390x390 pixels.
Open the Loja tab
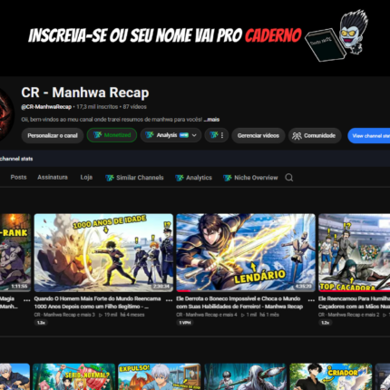tap(86, 177)
